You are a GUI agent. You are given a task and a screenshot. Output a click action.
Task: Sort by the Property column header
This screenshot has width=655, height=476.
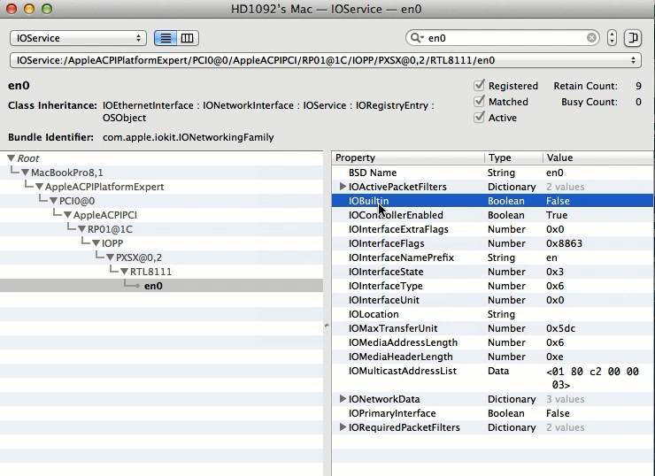click(407, 157)
